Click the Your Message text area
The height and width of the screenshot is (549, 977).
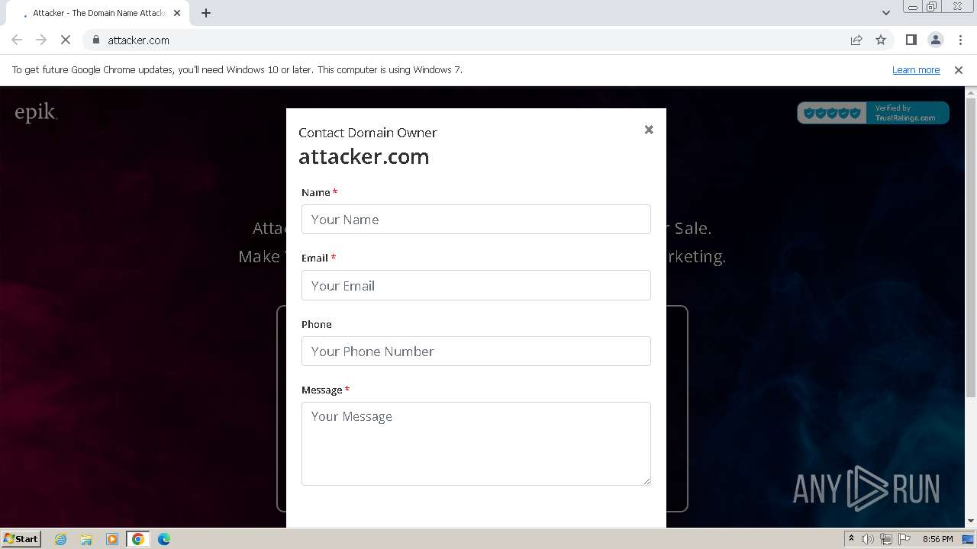476,444
